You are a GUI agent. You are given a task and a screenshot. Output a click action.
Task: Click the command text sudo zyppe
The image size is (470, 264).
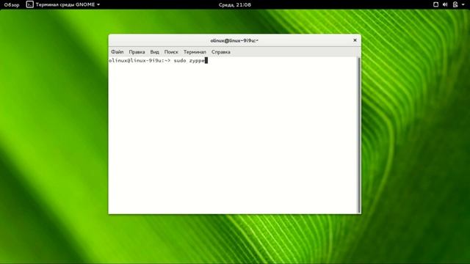(x=189, y=60)
